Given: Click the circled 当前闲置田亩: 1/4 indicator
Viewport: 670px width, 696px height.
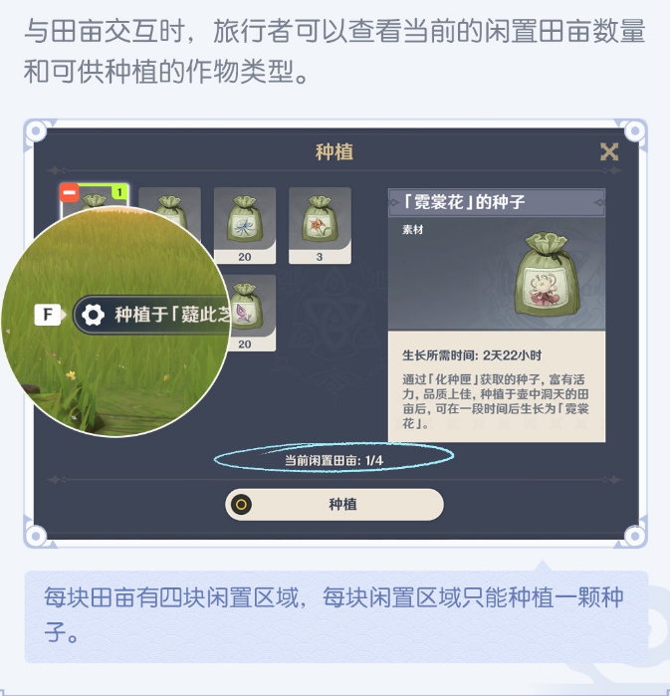Looking at the screenshot, I should click(334, 460).
